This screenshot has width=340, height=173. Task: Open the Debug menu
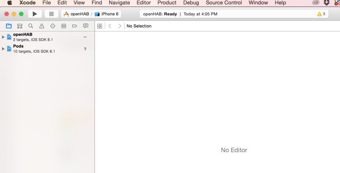[x=191, y=3]
